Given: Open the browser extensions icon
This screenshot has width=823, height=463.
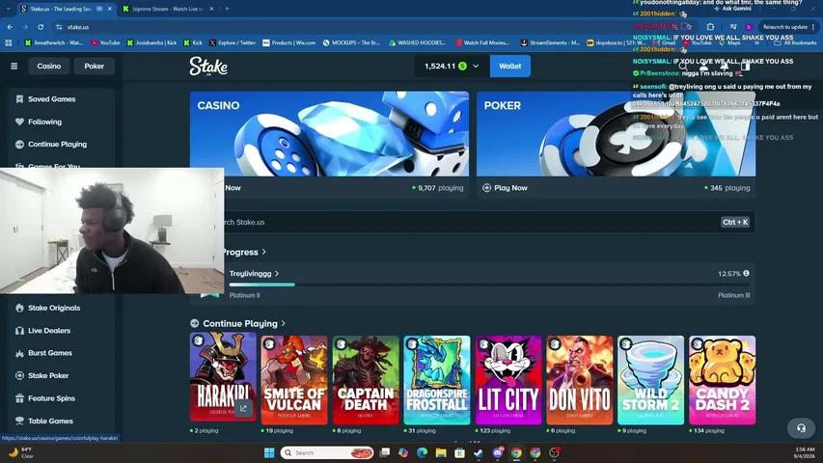Looking at the screenshot, I should point(710,27).
